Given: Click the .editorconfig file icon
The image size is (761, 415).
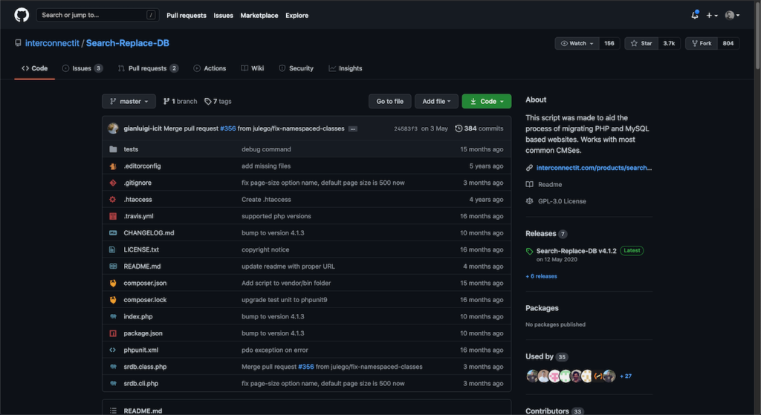Looking at the screenshot, I should tap(113, 166).
